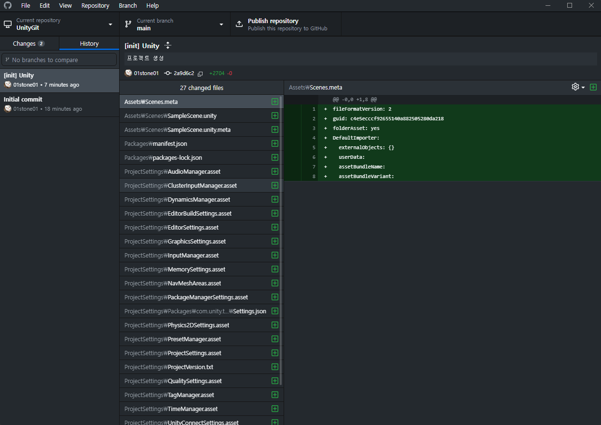Image resolution: width=601 pixels, height=425 pixels.
Task: Click the GitHub Desktop logo icon
Action: tap(7, 5)
